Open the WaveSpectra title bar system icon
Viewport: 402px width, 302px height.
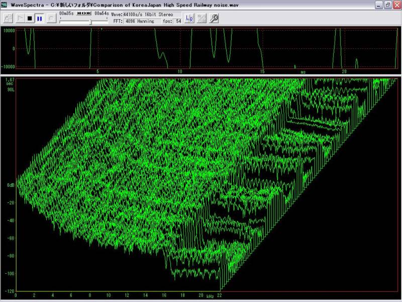5,5
